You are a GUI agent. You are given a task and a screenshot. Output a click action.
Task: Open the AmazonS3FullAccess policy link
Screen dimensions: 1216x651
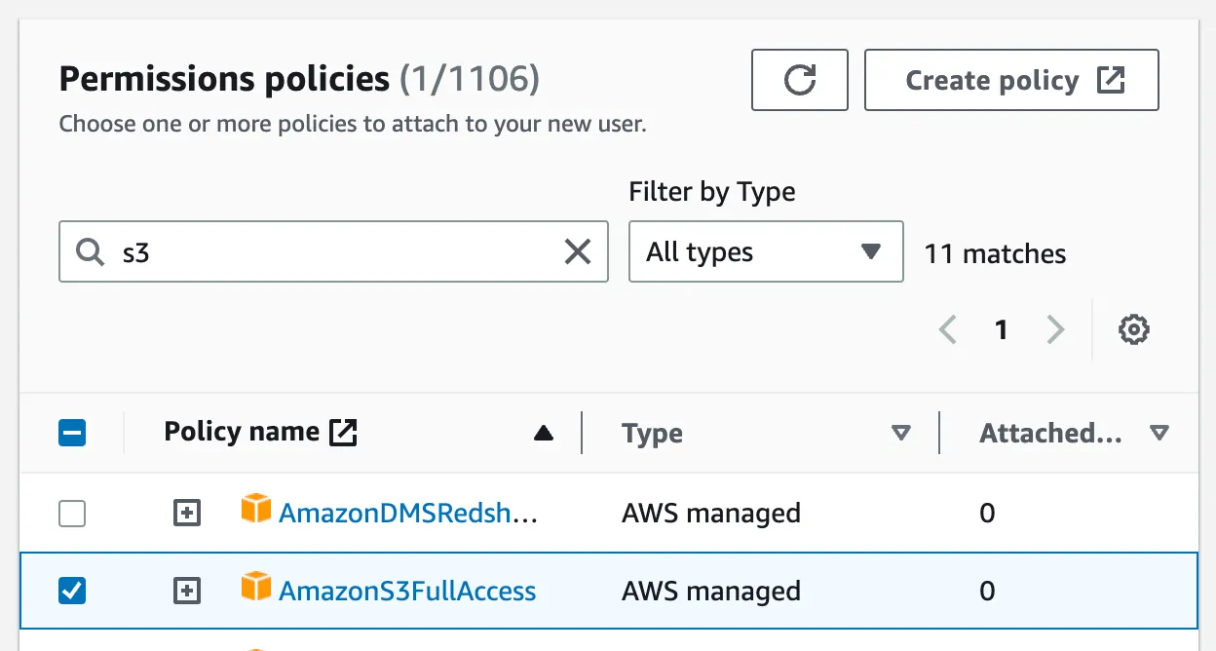tap(407, 591)
